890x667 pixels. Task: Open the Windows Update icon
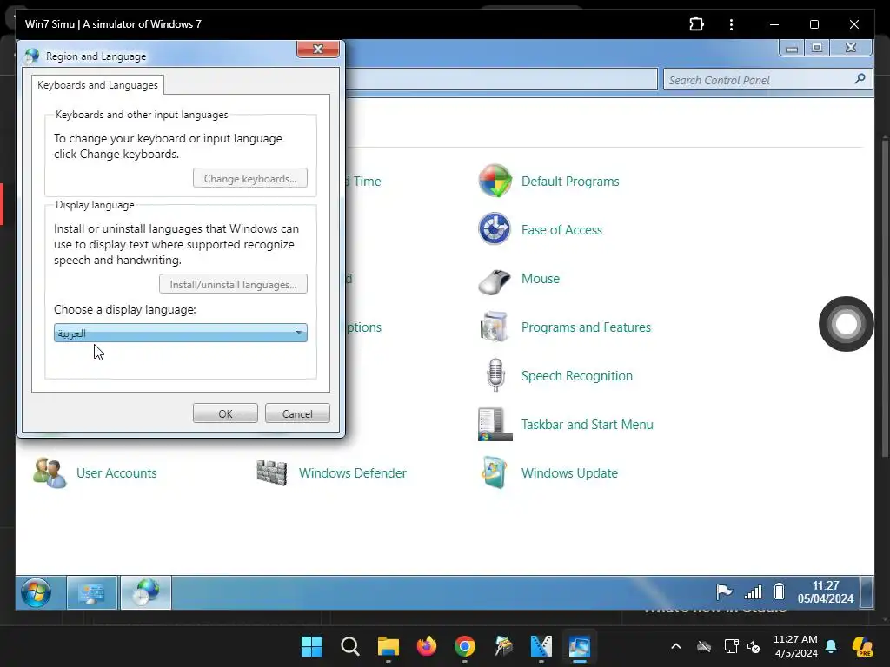(x=494, y=472)
